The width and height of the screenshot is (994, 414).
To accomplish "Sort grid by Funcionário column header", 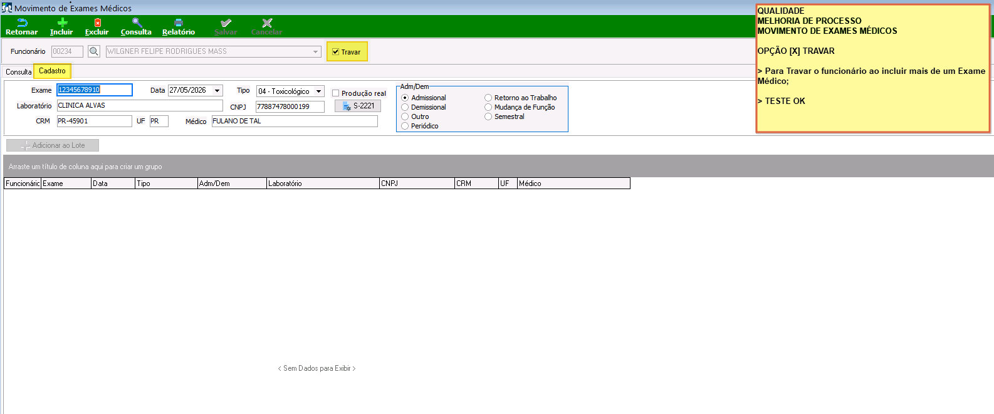I will tap(23, 184).
